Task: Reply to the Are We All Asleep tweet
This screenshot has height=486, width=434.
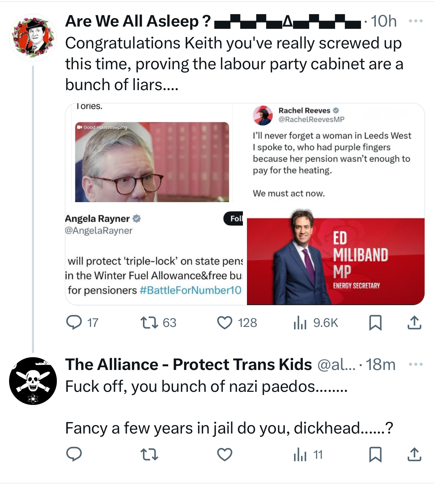Action: coord(74,323)
